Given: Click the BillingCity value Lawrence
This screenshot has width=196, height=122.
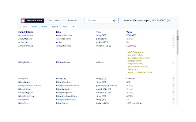Looking at the screenshot, I should tap(131, 79).
